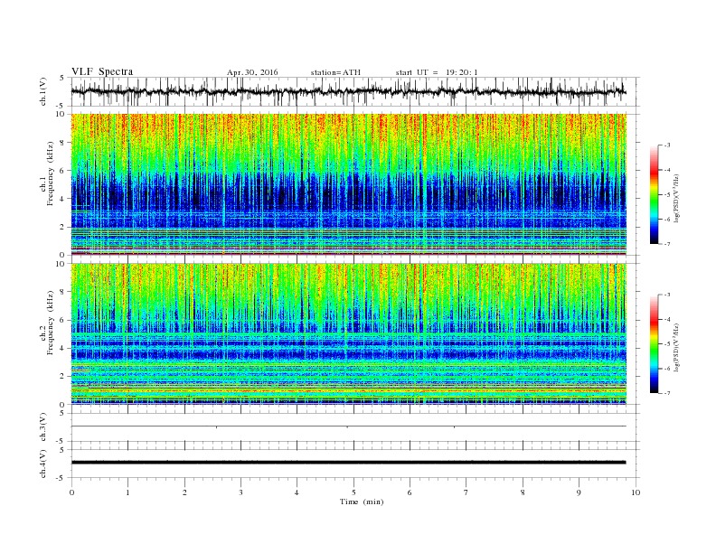The height and width of the screenshot is (553, 716).
Task: Click the time axis end tick label "10"
Action: click(636, 492)
